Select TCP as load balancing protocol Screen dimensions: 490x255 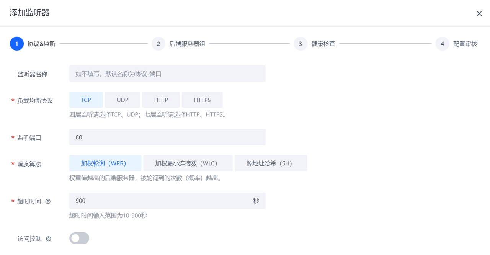coord(86,100)
